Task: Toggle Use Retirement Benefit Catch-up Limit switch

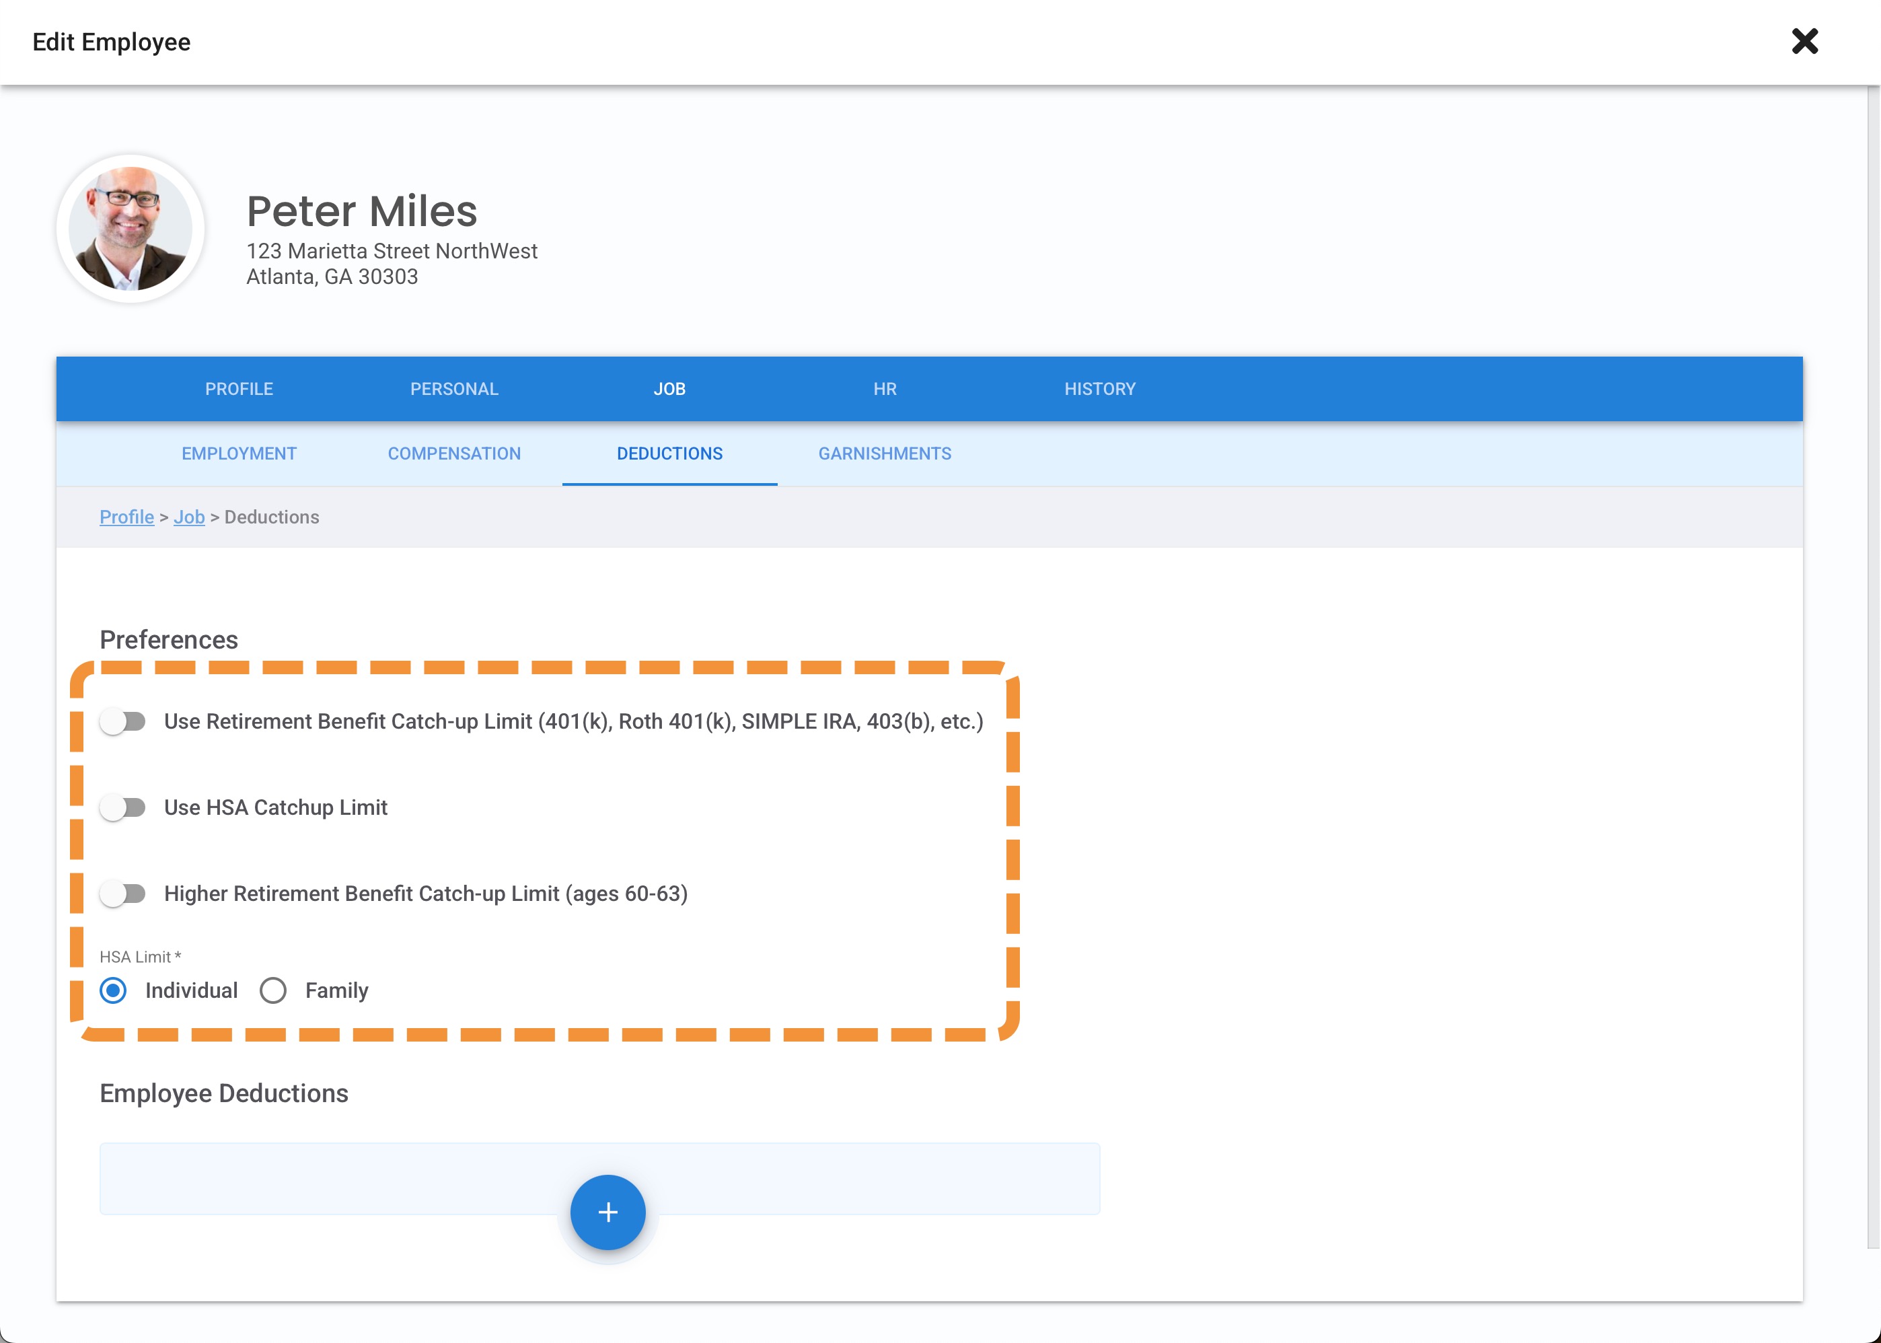Action: [x=123, y=721]
